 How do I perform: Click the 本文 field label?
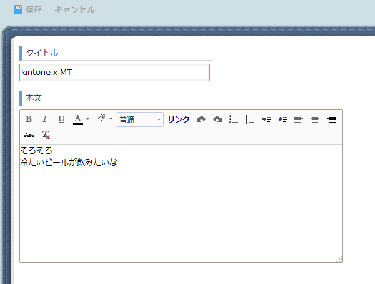click(x=34, y=98)
